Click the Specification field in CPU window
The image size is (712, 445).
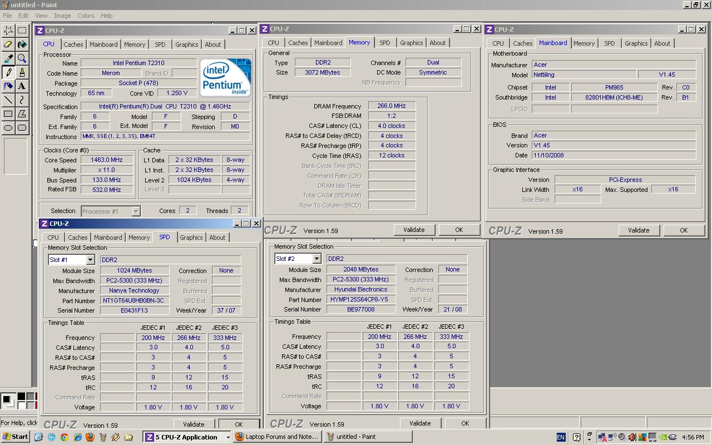(x=165, y=107)
